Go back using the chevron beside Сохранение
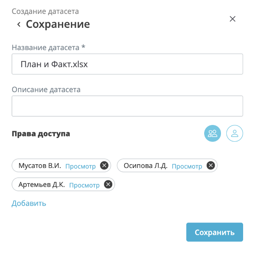 19,25
